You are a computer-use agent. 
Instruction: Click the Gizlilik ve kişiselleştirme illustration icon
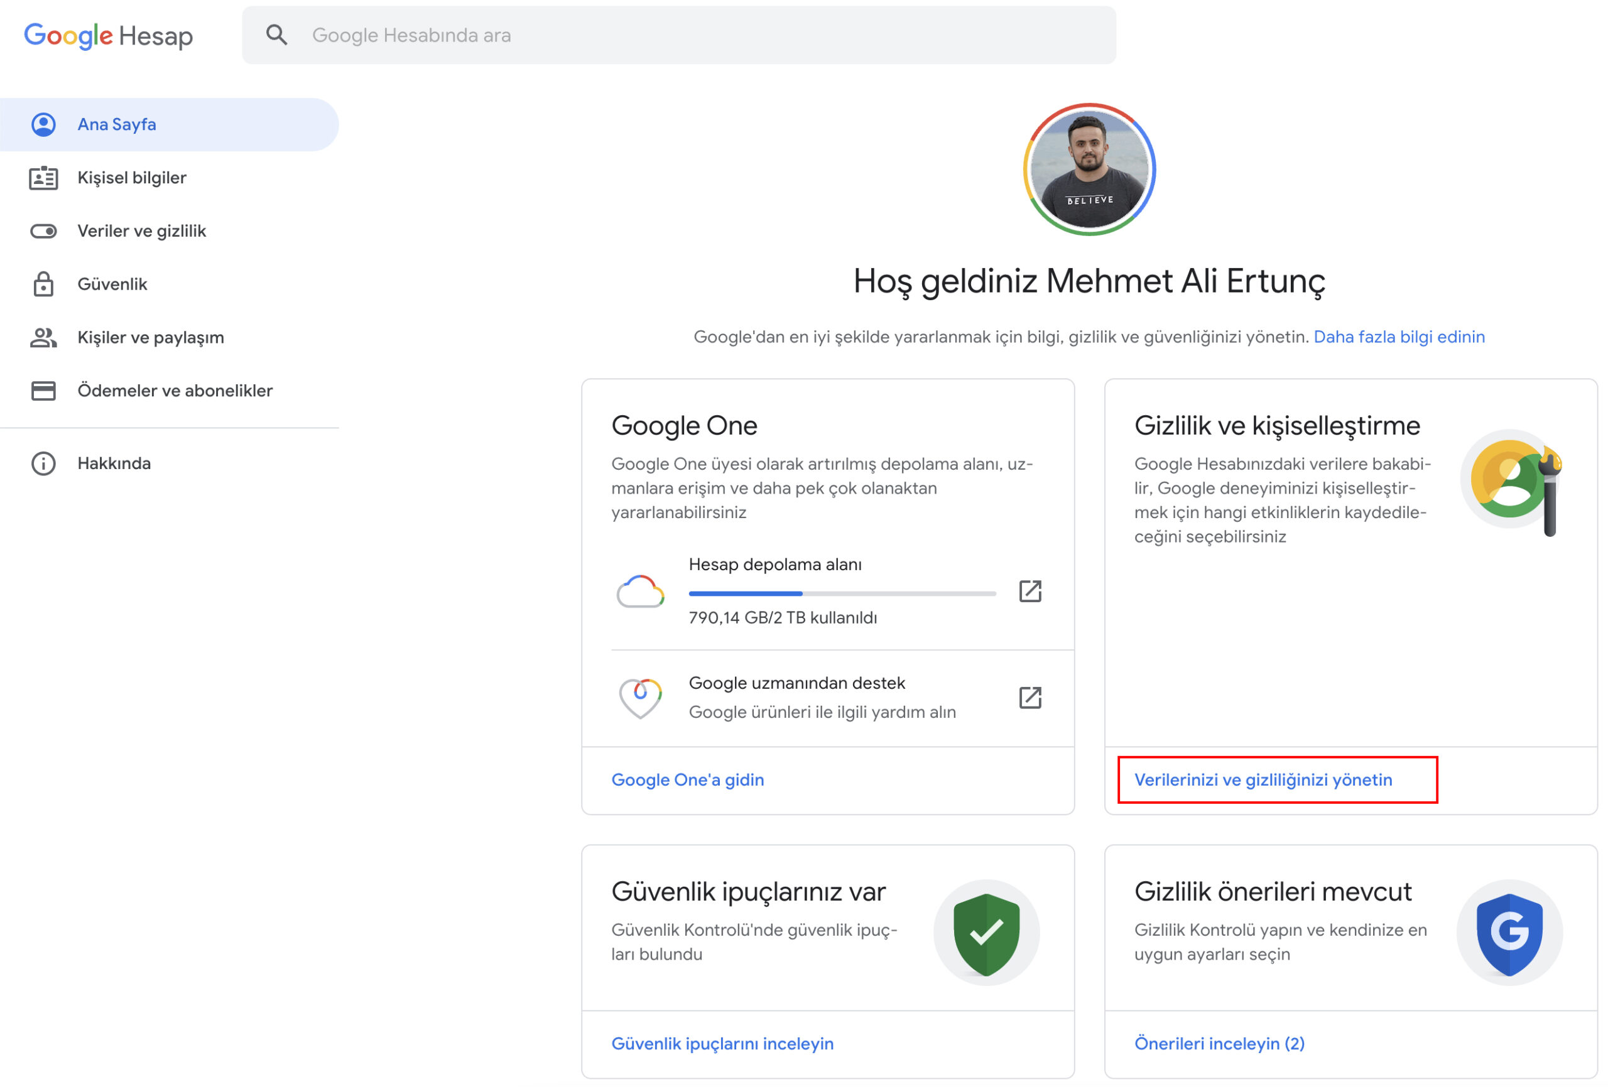1513,482
